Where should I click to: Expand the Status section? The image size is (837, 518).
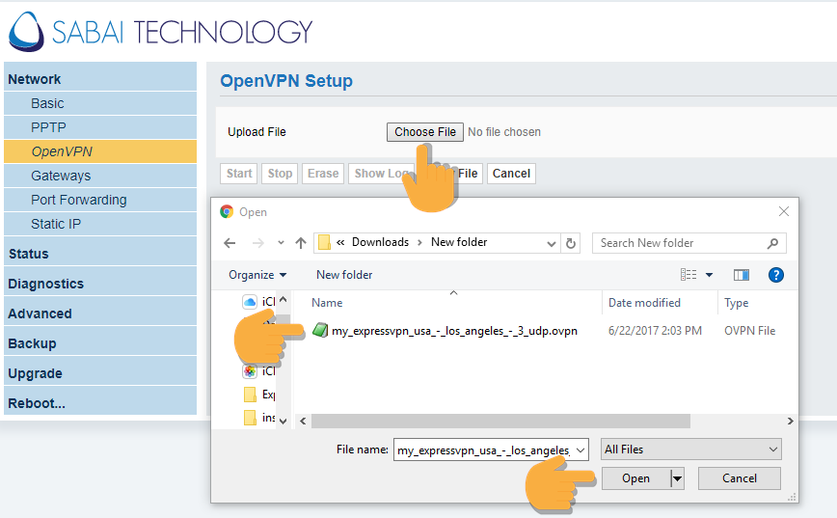100,254
